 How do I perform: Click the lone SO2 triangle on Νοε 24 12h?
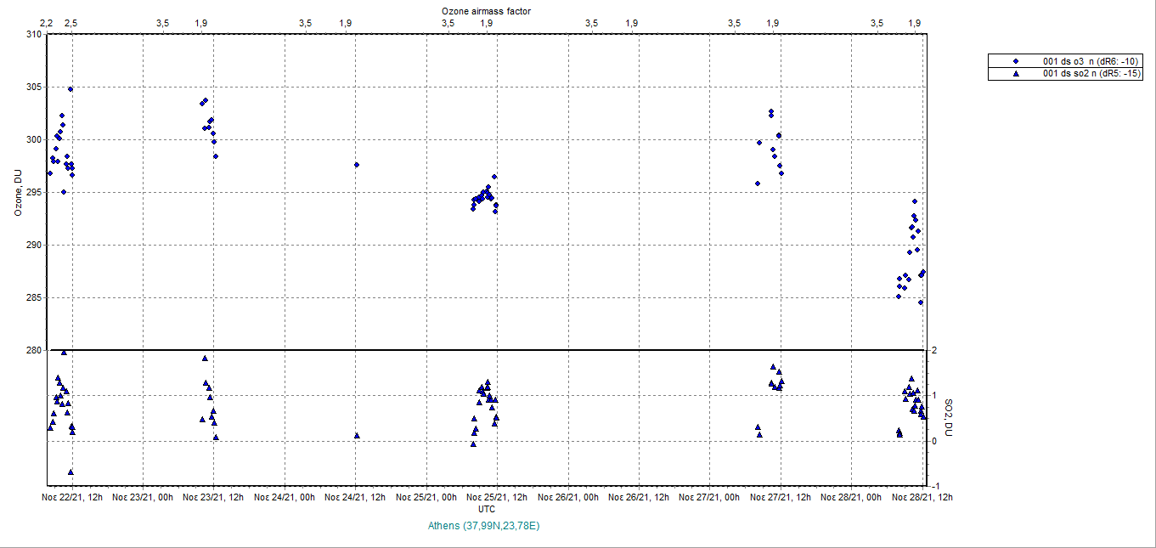pyautogui.click(x=357, y=435)
